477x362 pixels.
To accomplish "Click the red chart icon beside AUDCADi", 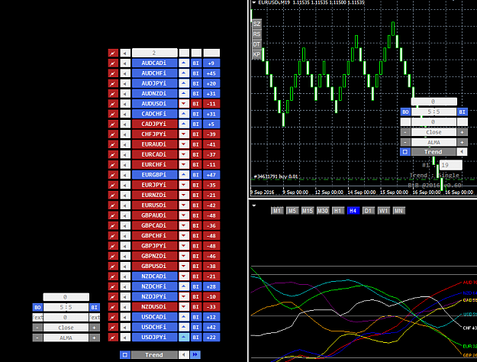I will pos(113,63).
